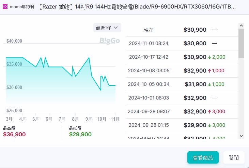This screenshot has width=249, height=168.
Task: Click the price list scrollbar thumb
Action: 241,43
